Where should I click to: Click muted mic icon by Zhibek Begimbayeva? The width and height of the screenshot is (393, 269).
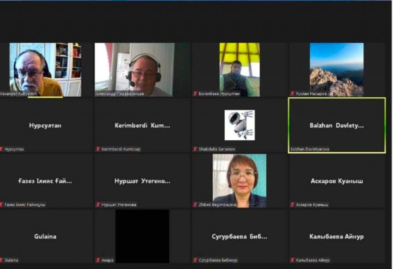[x=195, y=205]
